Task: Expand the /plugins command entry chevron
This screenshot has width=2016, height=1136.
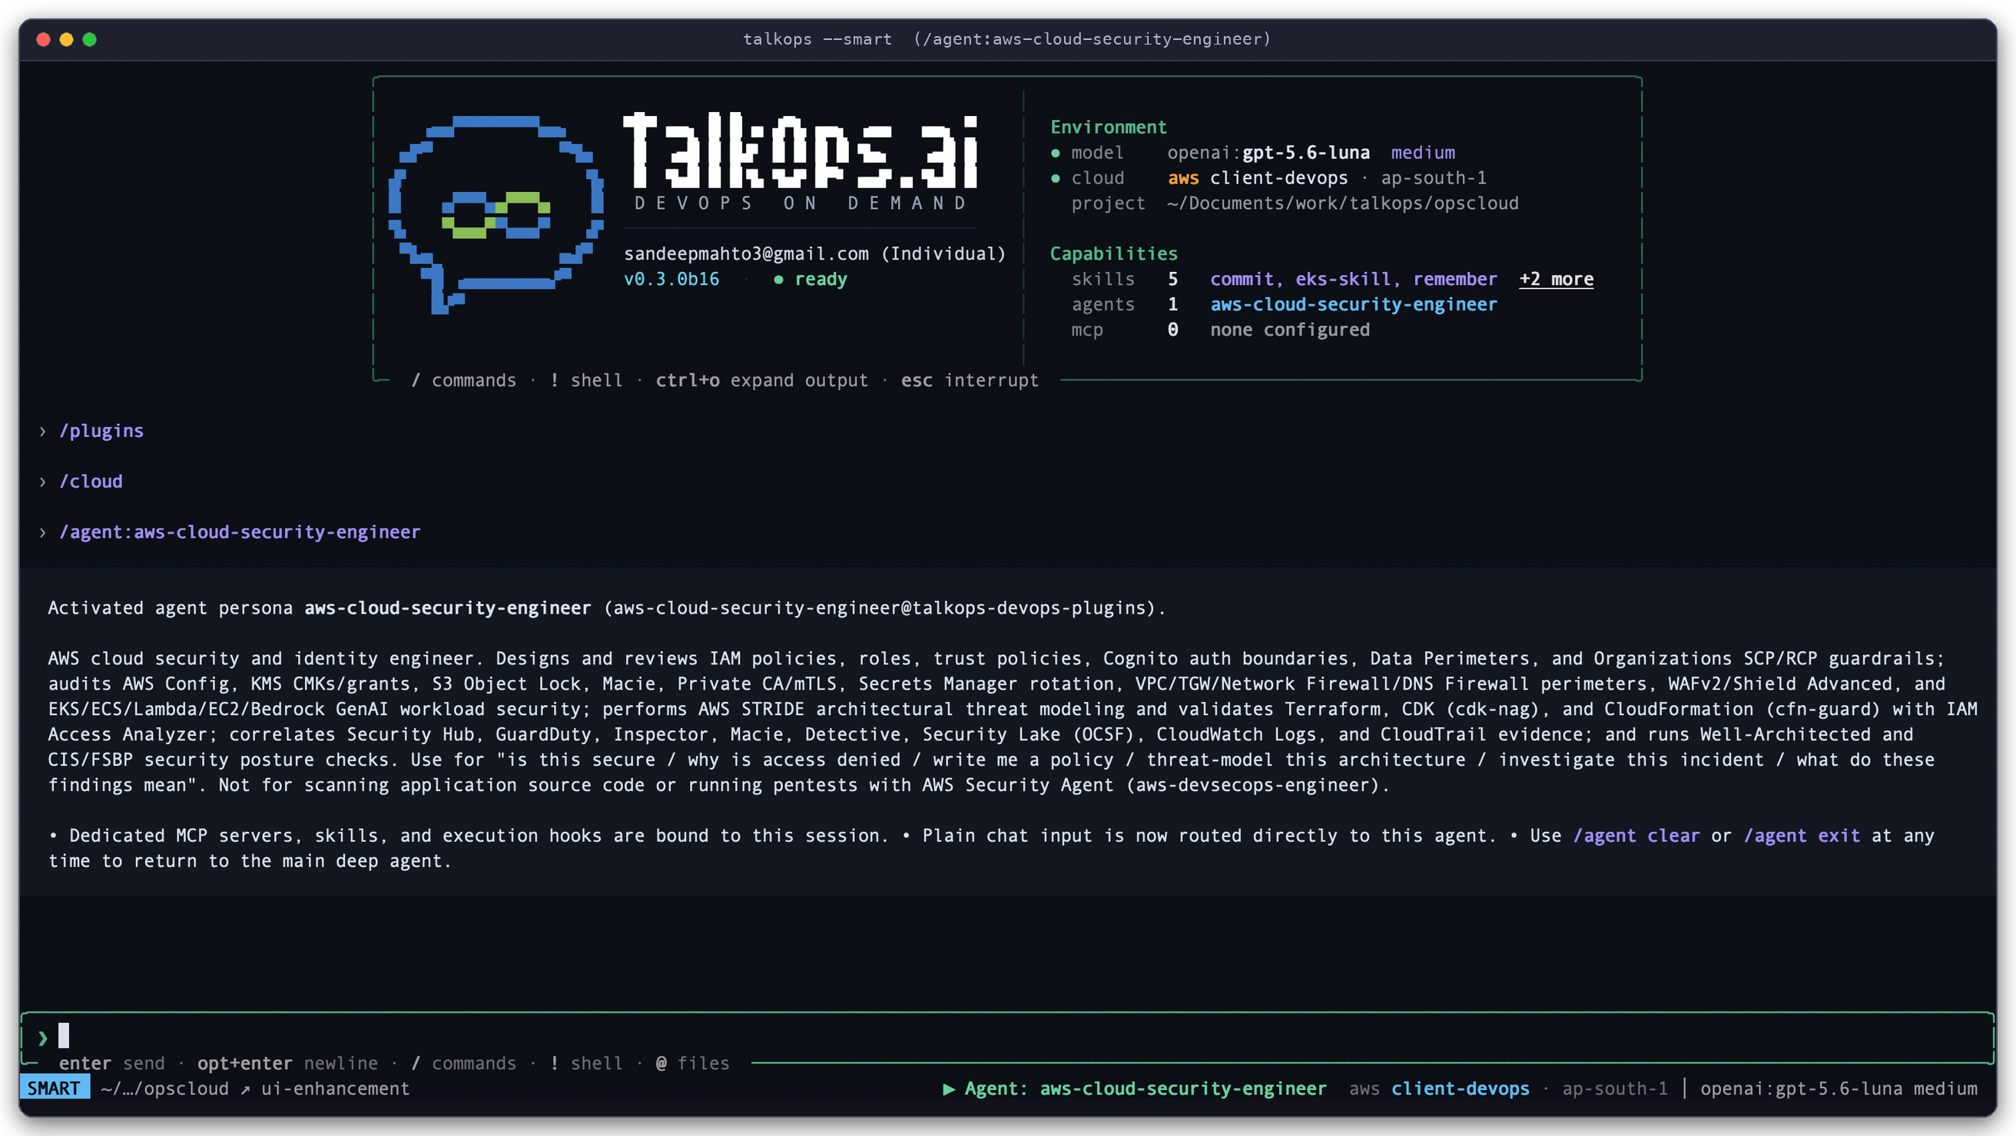Action: 42,431
